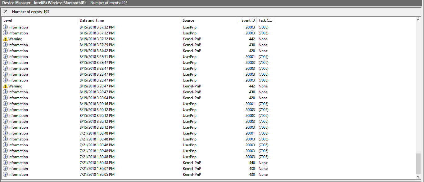Sort by the Date and Time column header
Image resolution: width=424 pixels, height=182 pixels.
click(x=129, y=20)
